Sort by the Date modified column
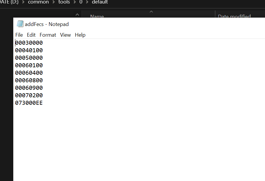The image size is (265, 181). pyautogui.click(x=234, y=16)
